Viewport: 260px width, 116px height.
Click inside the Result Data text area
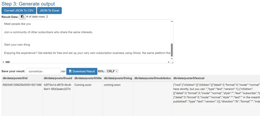pyautogui.click(x=86, y=38)
